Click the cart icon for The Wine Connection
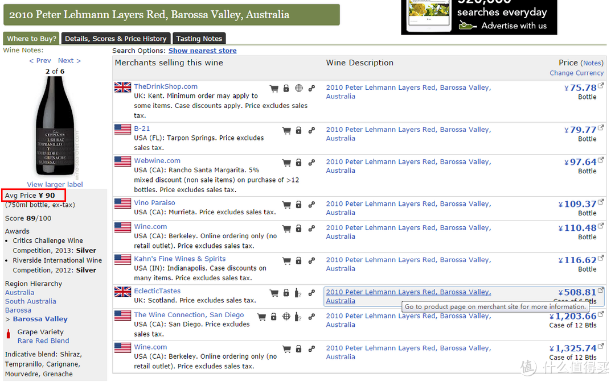 coord(261,317)
